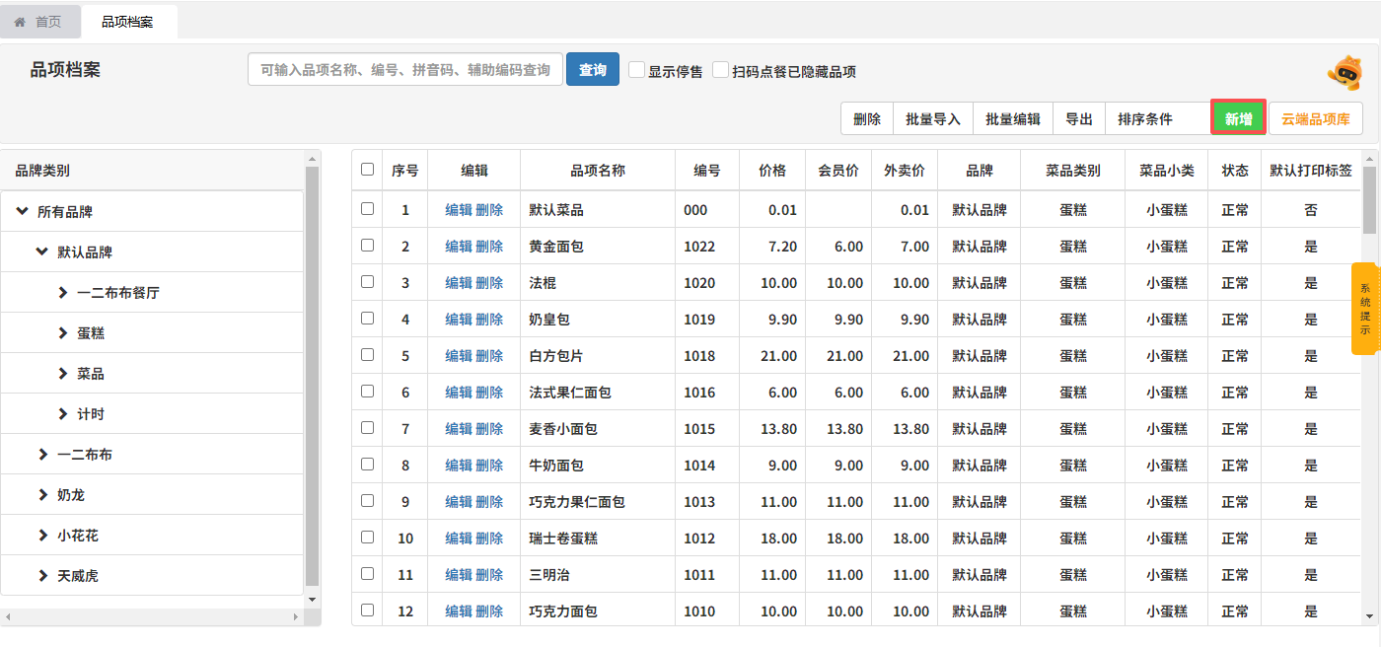Expand the 计时 category node
Image resolution: width=1381 pixels, height=647 pixels.
coord(63,413)
